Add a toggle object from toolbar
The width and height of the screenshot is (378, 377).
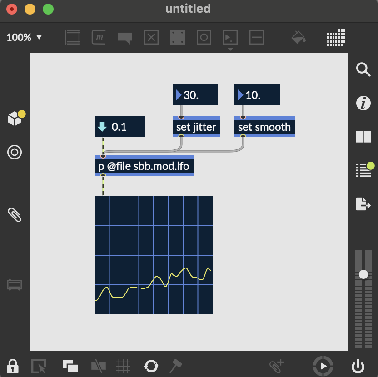151,37
